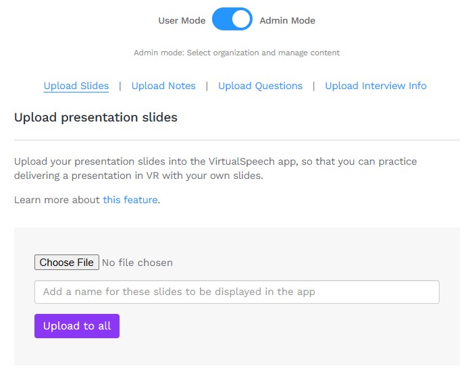This screenshot has height=376, width=470.
Task: Click the purple Upload to all button
Action: 77,326
